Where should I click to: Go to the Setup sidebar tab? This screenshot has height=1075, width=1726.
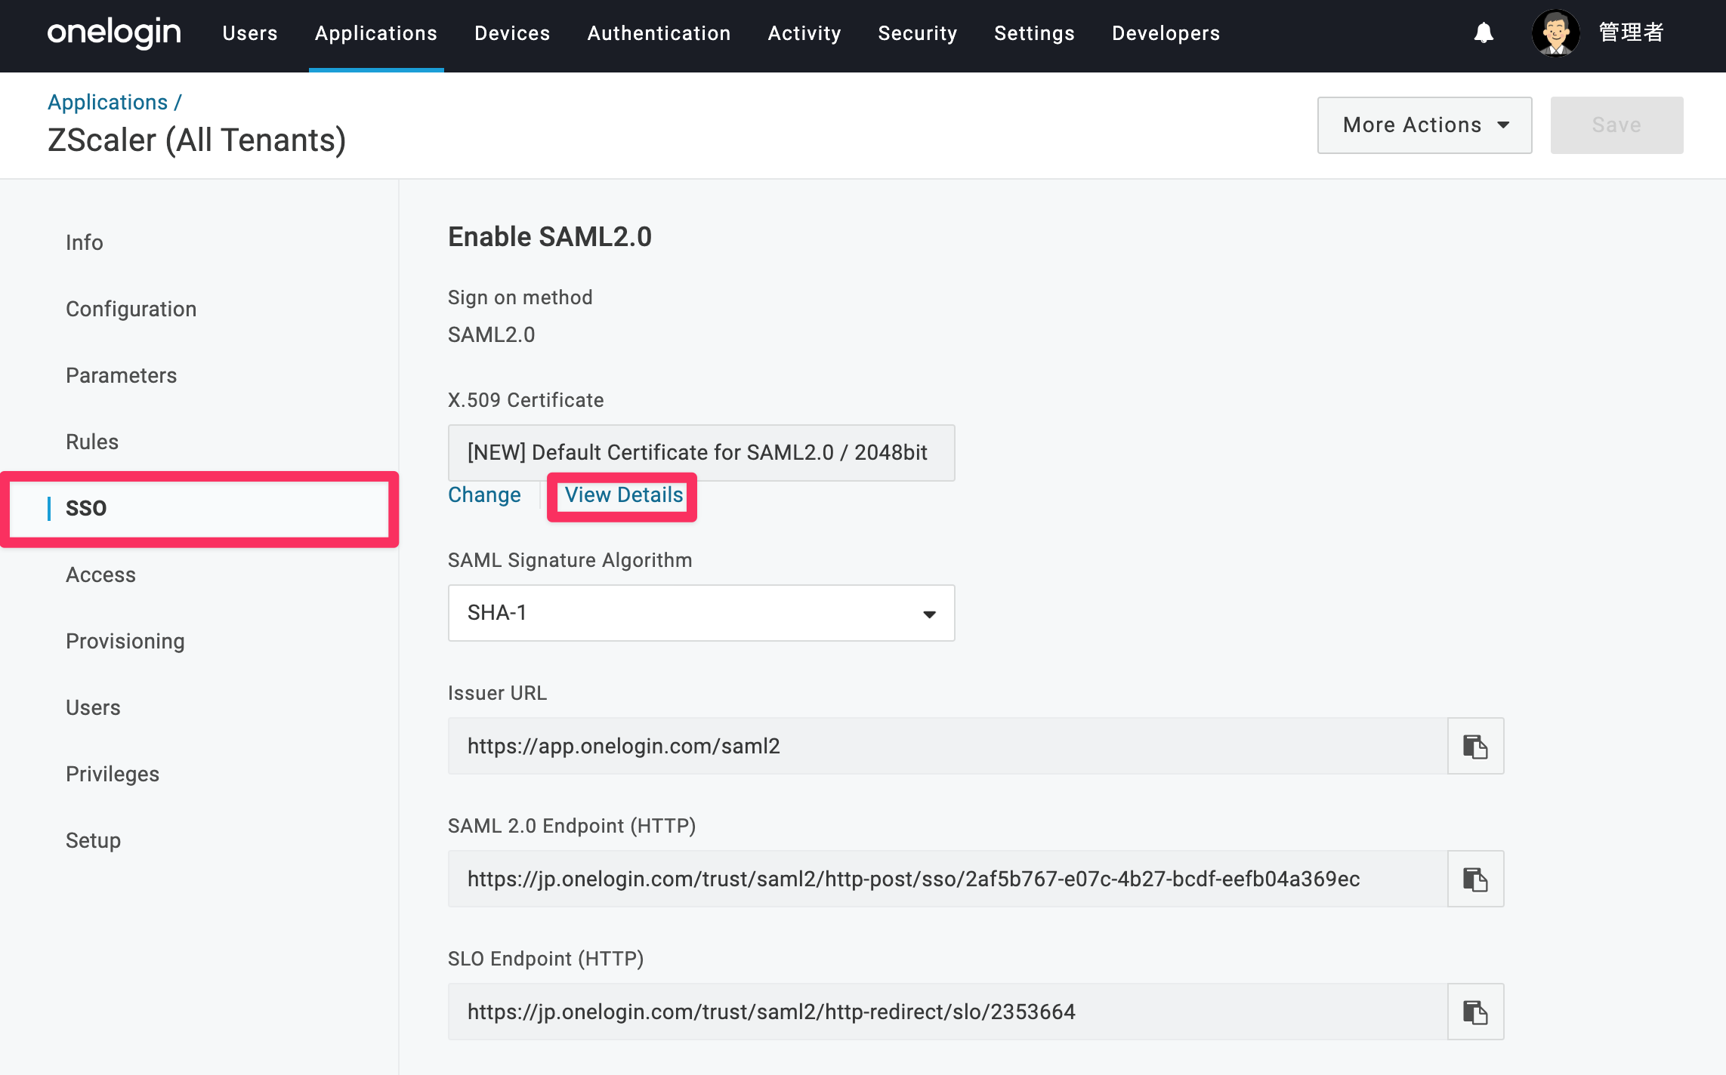pos(93,840)
